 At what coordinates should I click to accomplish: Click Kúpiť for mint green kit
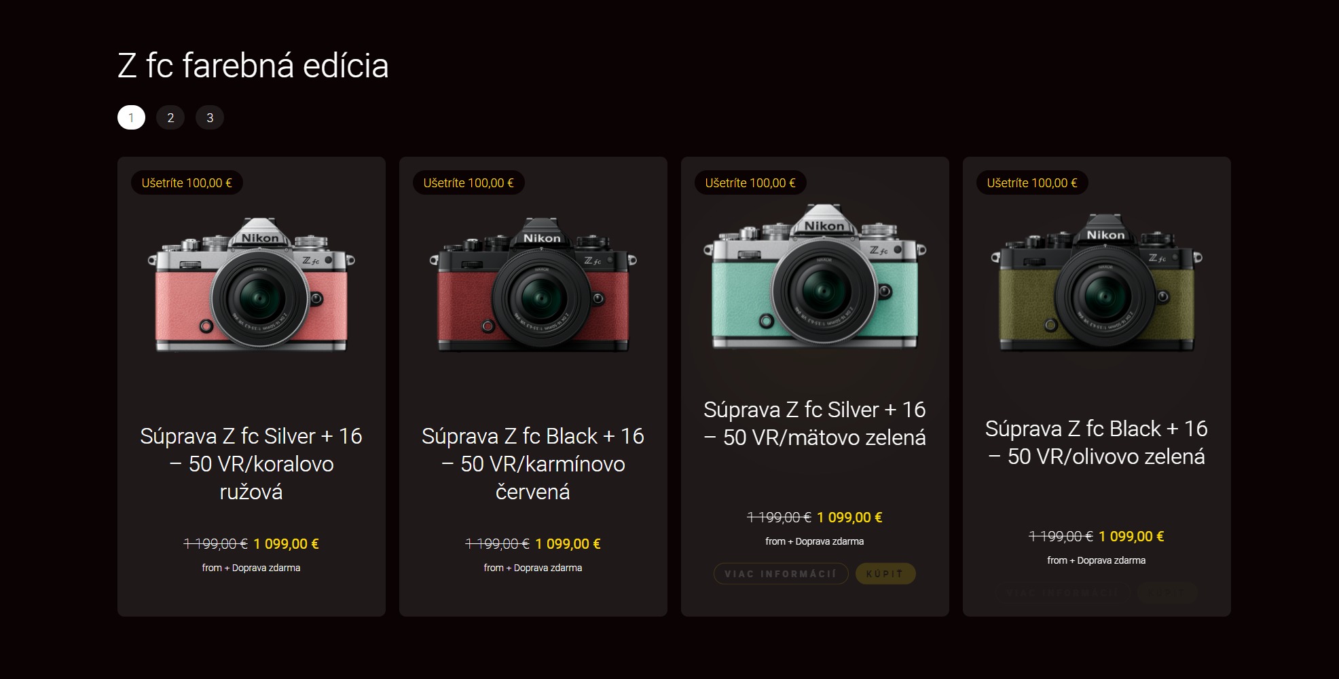click(885, 574)
